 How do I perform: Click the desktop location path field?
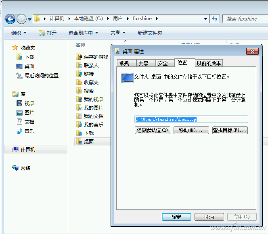(191, 119)
